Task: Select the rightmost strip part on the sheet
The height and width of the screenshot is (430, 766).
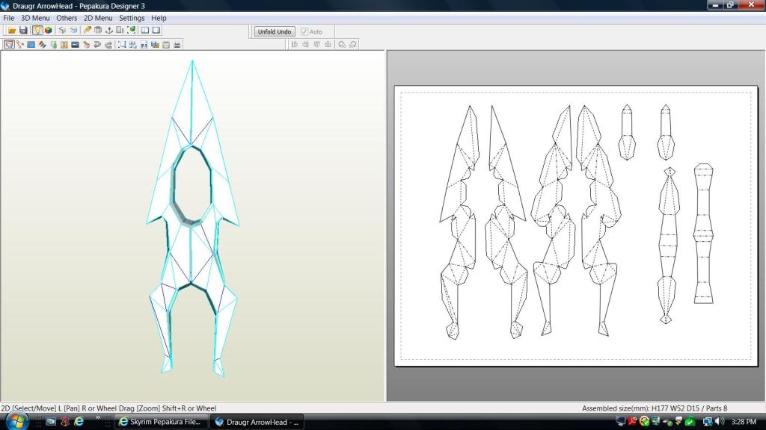Action: (703, 234)
